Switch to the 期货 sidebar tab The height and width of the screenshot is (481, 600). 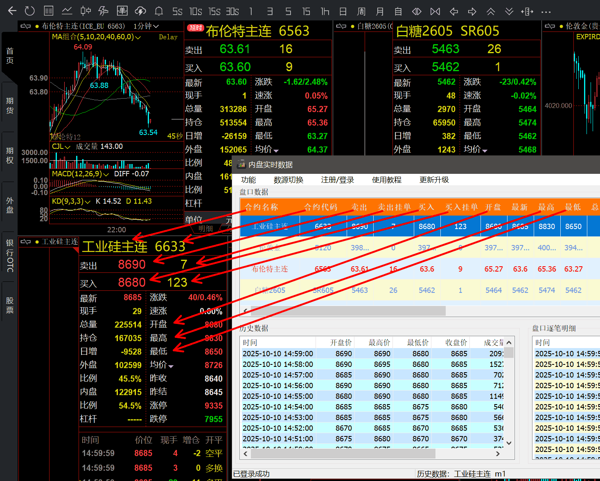point(10,106)
